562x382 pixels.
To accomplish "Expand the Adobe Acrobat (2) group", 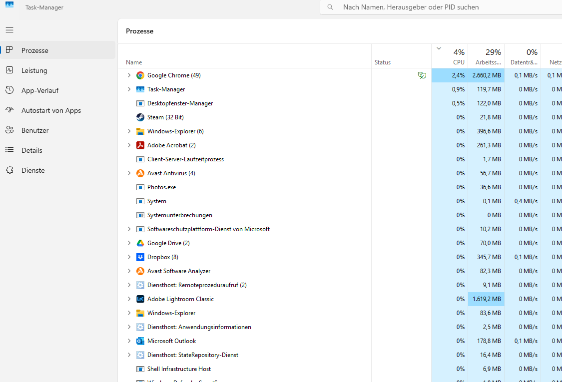I will 129,145.
